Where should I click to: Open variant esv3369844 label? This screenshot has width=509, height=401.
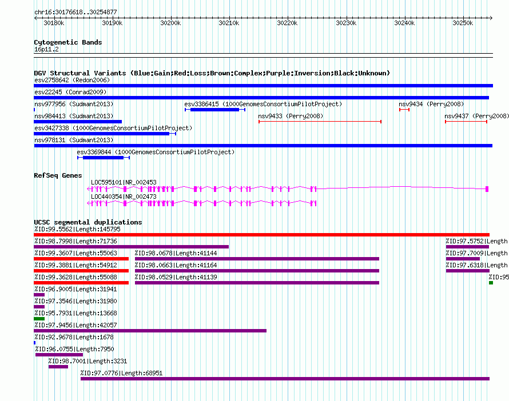point(156,152)
